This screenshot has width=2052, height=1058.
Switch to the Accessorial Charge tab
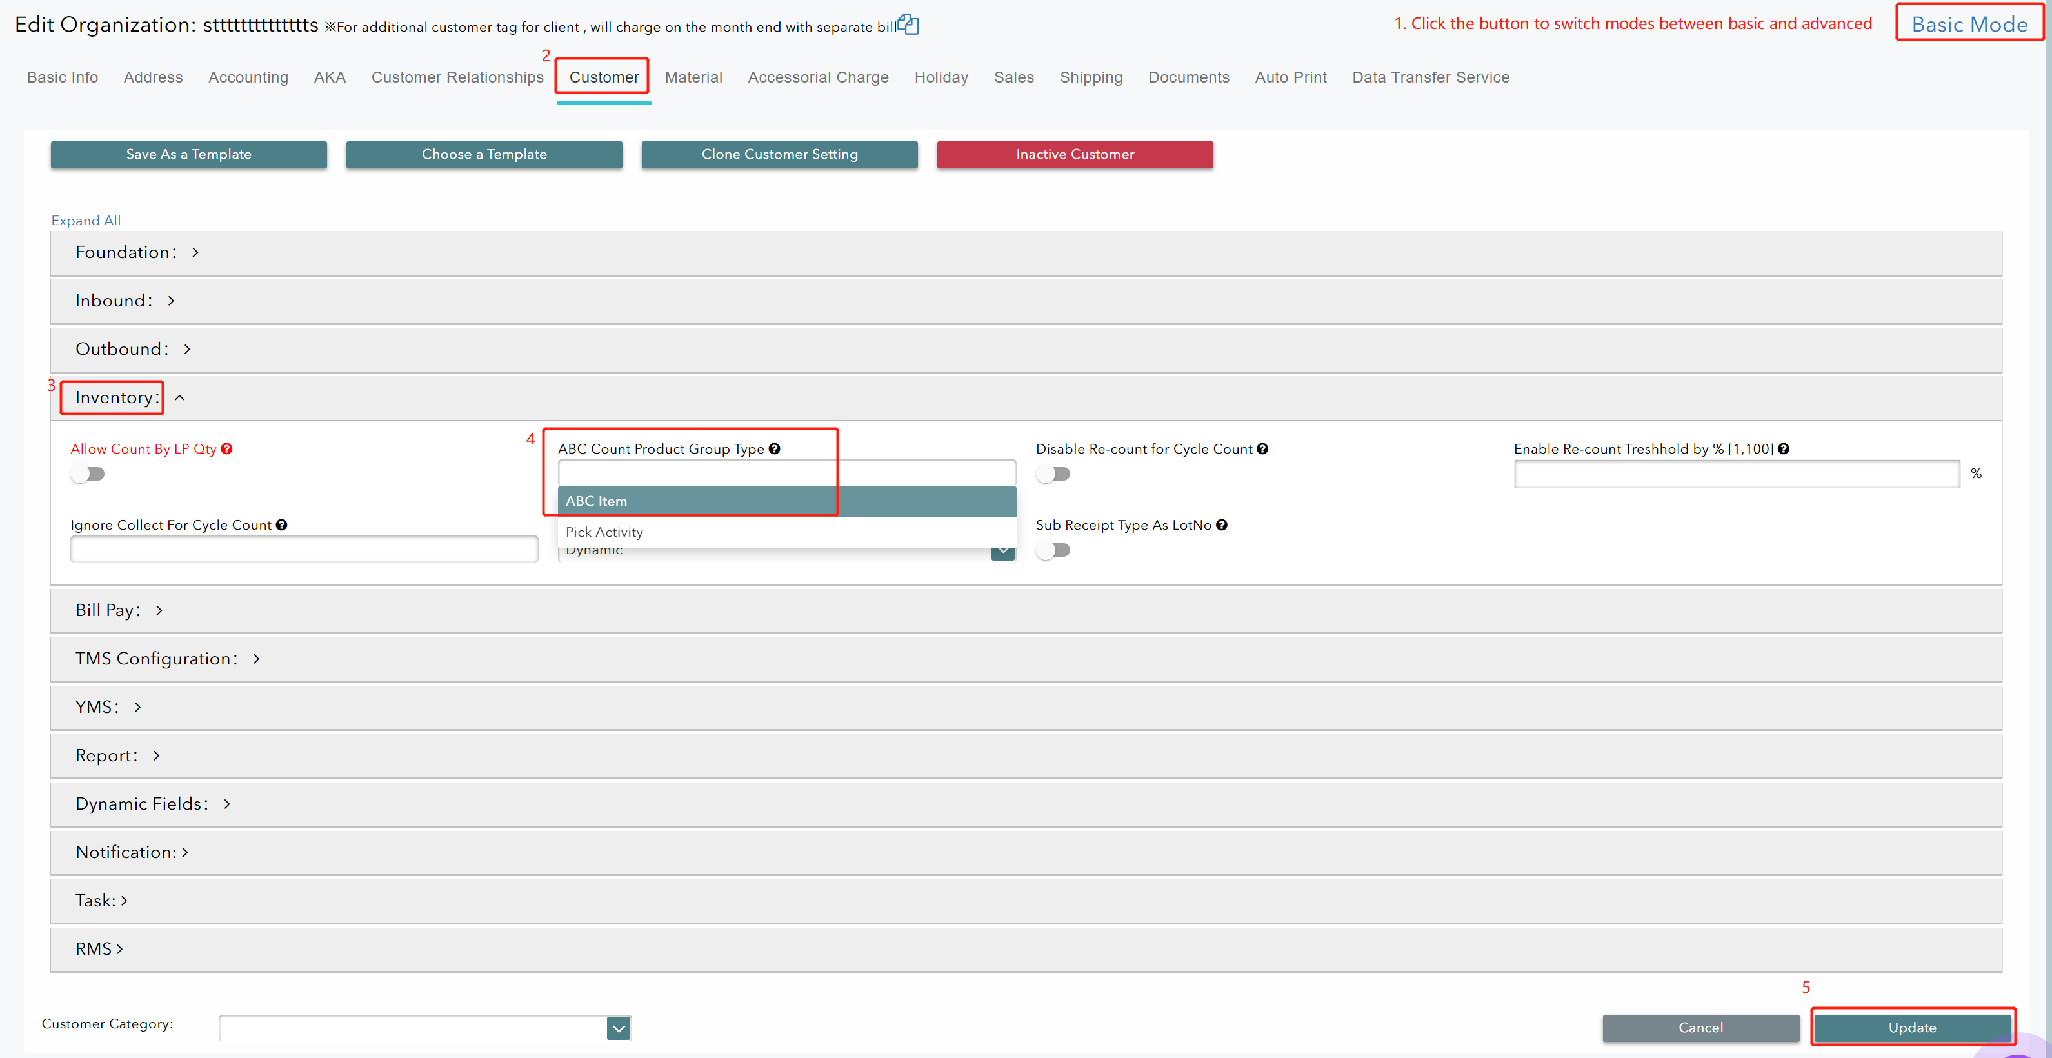[817, 77]
